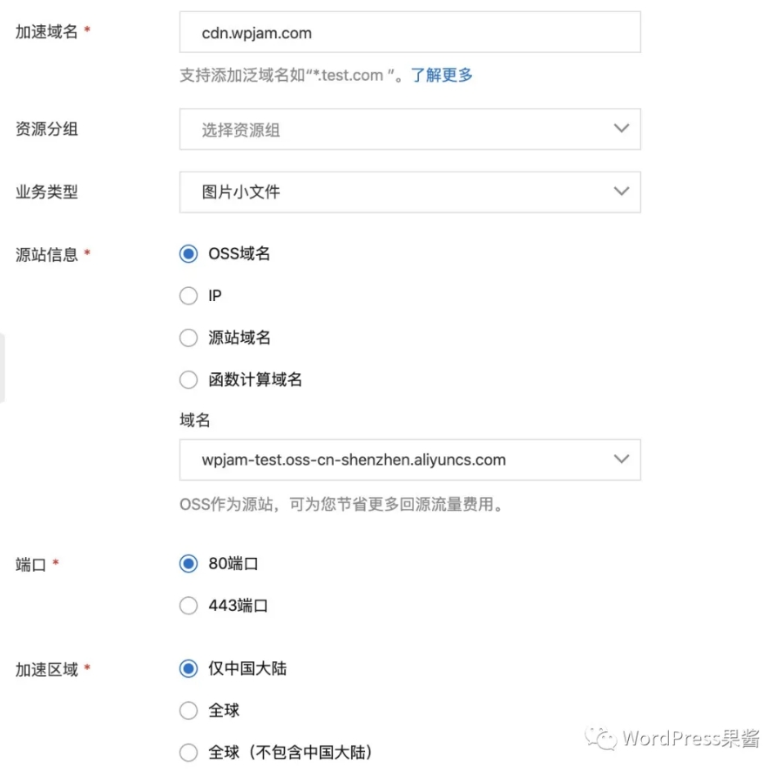Viewport: 784px width, 771px height.
Task: Click the chevron on the OSS domain field
Action: [621, 459]
